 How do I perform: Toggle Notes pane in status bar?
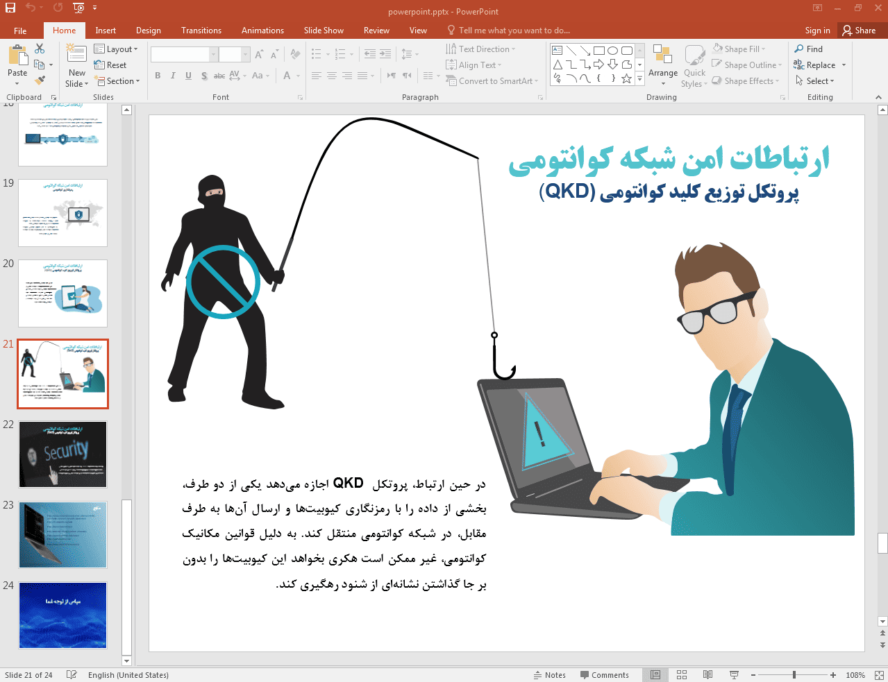click(549, 675)
